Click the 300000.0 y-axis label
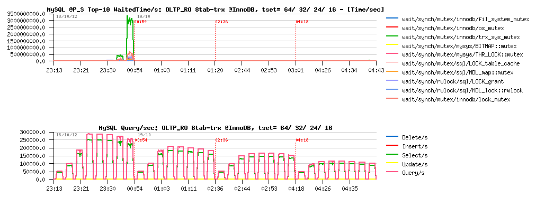This screenshot has width=536, height=197. [32, 132]
